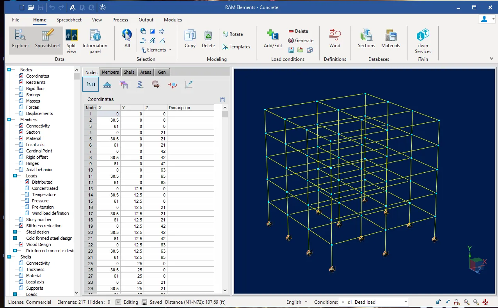
Task: Expand the Cold formed steel design node
Action: coord(15,238)
